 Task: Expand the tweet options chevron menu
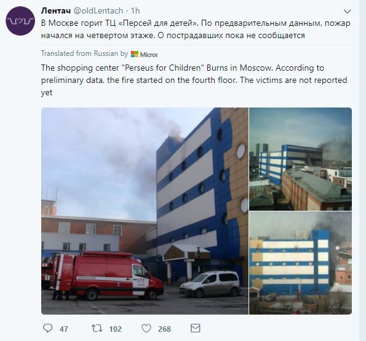pos(348,12)
